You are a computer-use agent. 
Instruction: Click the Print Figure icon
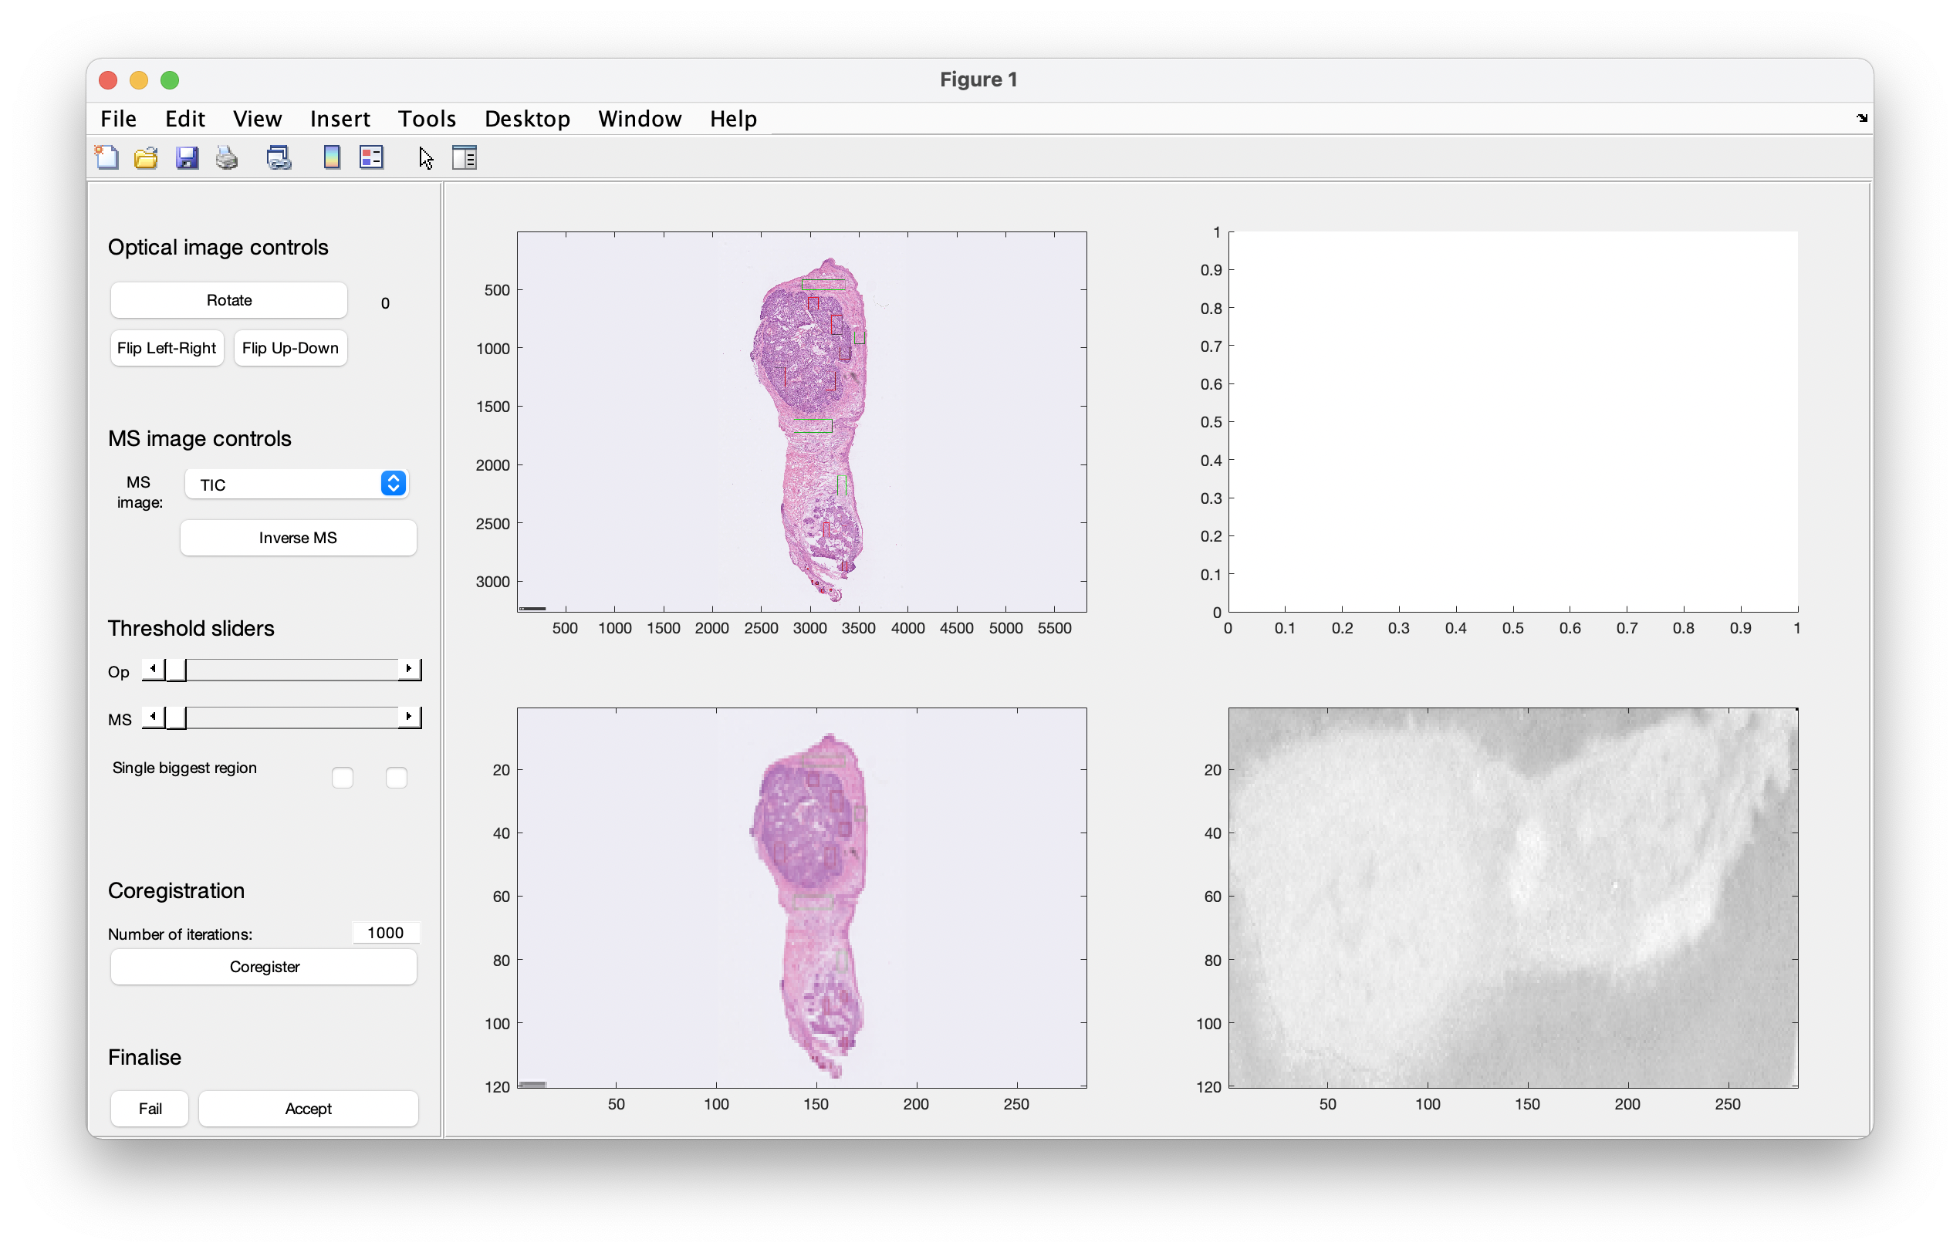(227, 157)
